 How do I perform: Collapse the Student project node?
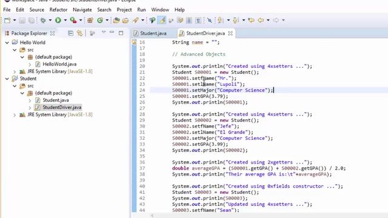click(7, 79)
